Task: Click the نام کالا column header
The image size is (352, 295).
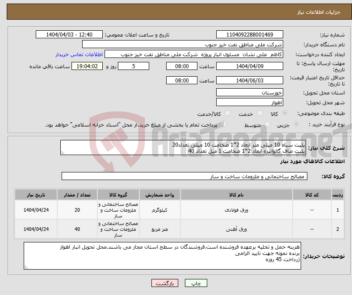Action: tap(236, 195)
